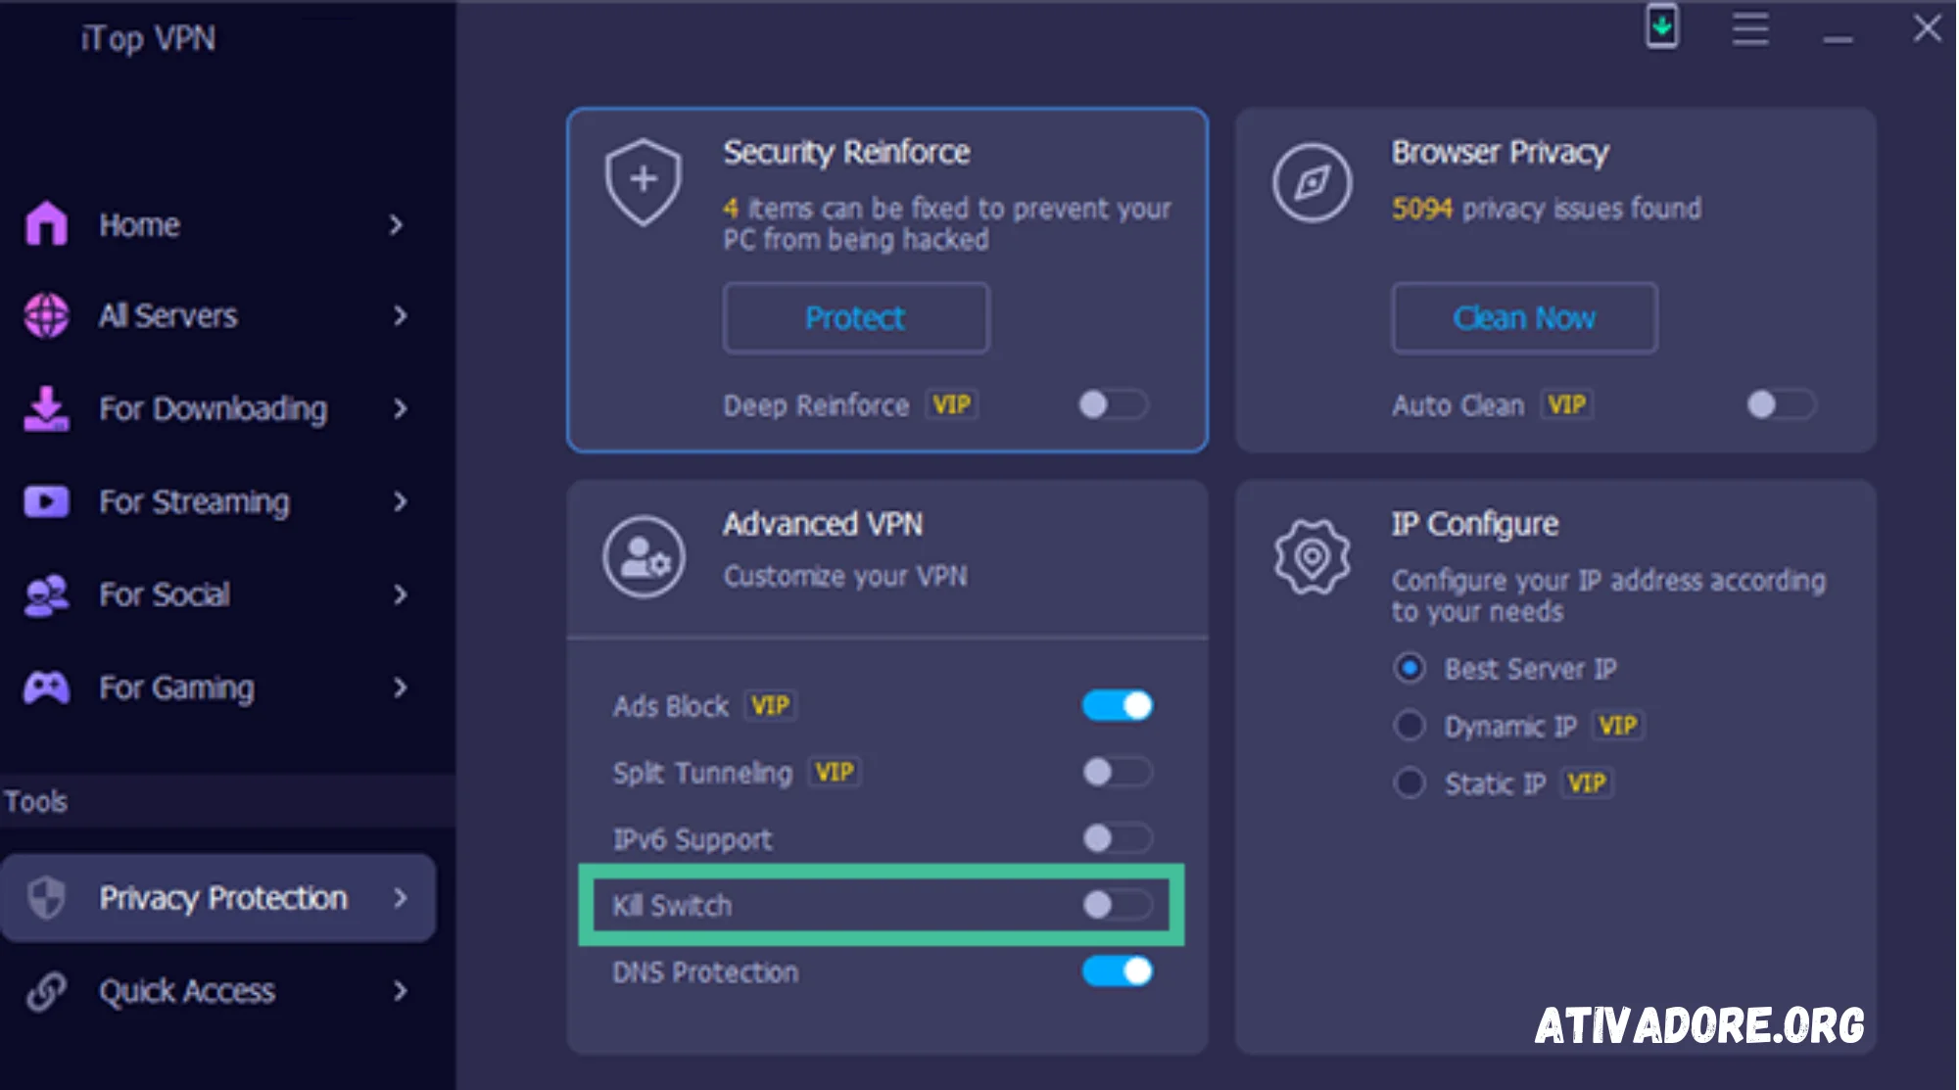1959x1090 pixels.
Task: Click the VIP badge next to Auto Clean
Action: [x=1567, y=404]
